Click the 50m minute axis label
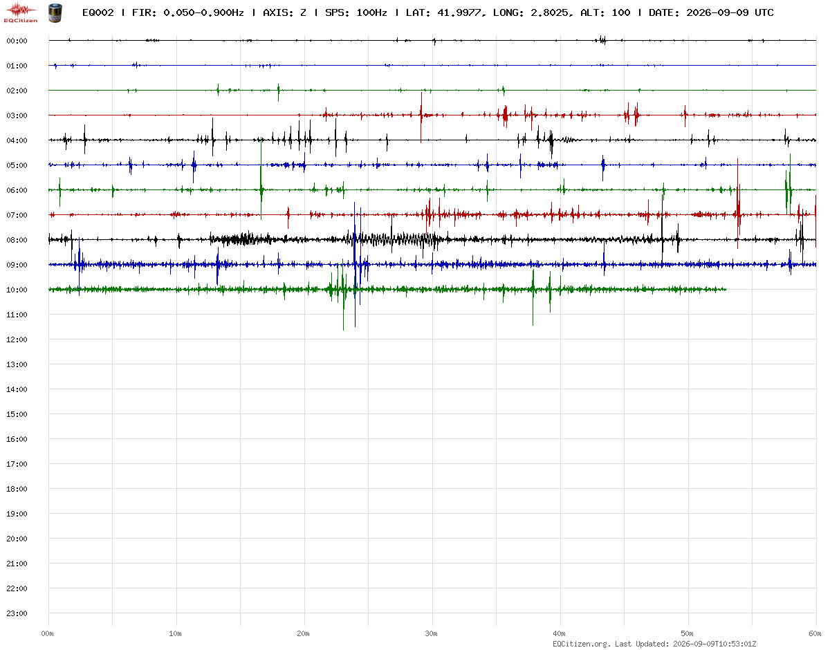The height and width of the screenshot is (650, 830). pos(688,633)
